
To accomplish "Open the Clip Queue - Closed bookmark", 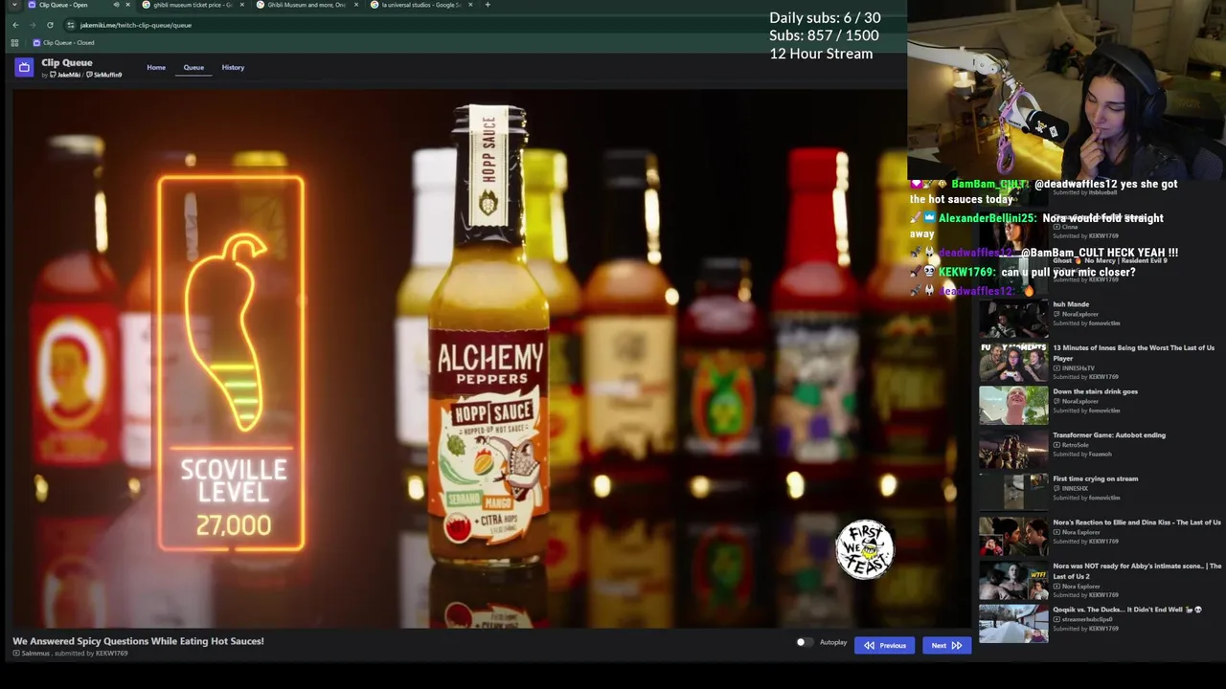I will tap(63, 43).
